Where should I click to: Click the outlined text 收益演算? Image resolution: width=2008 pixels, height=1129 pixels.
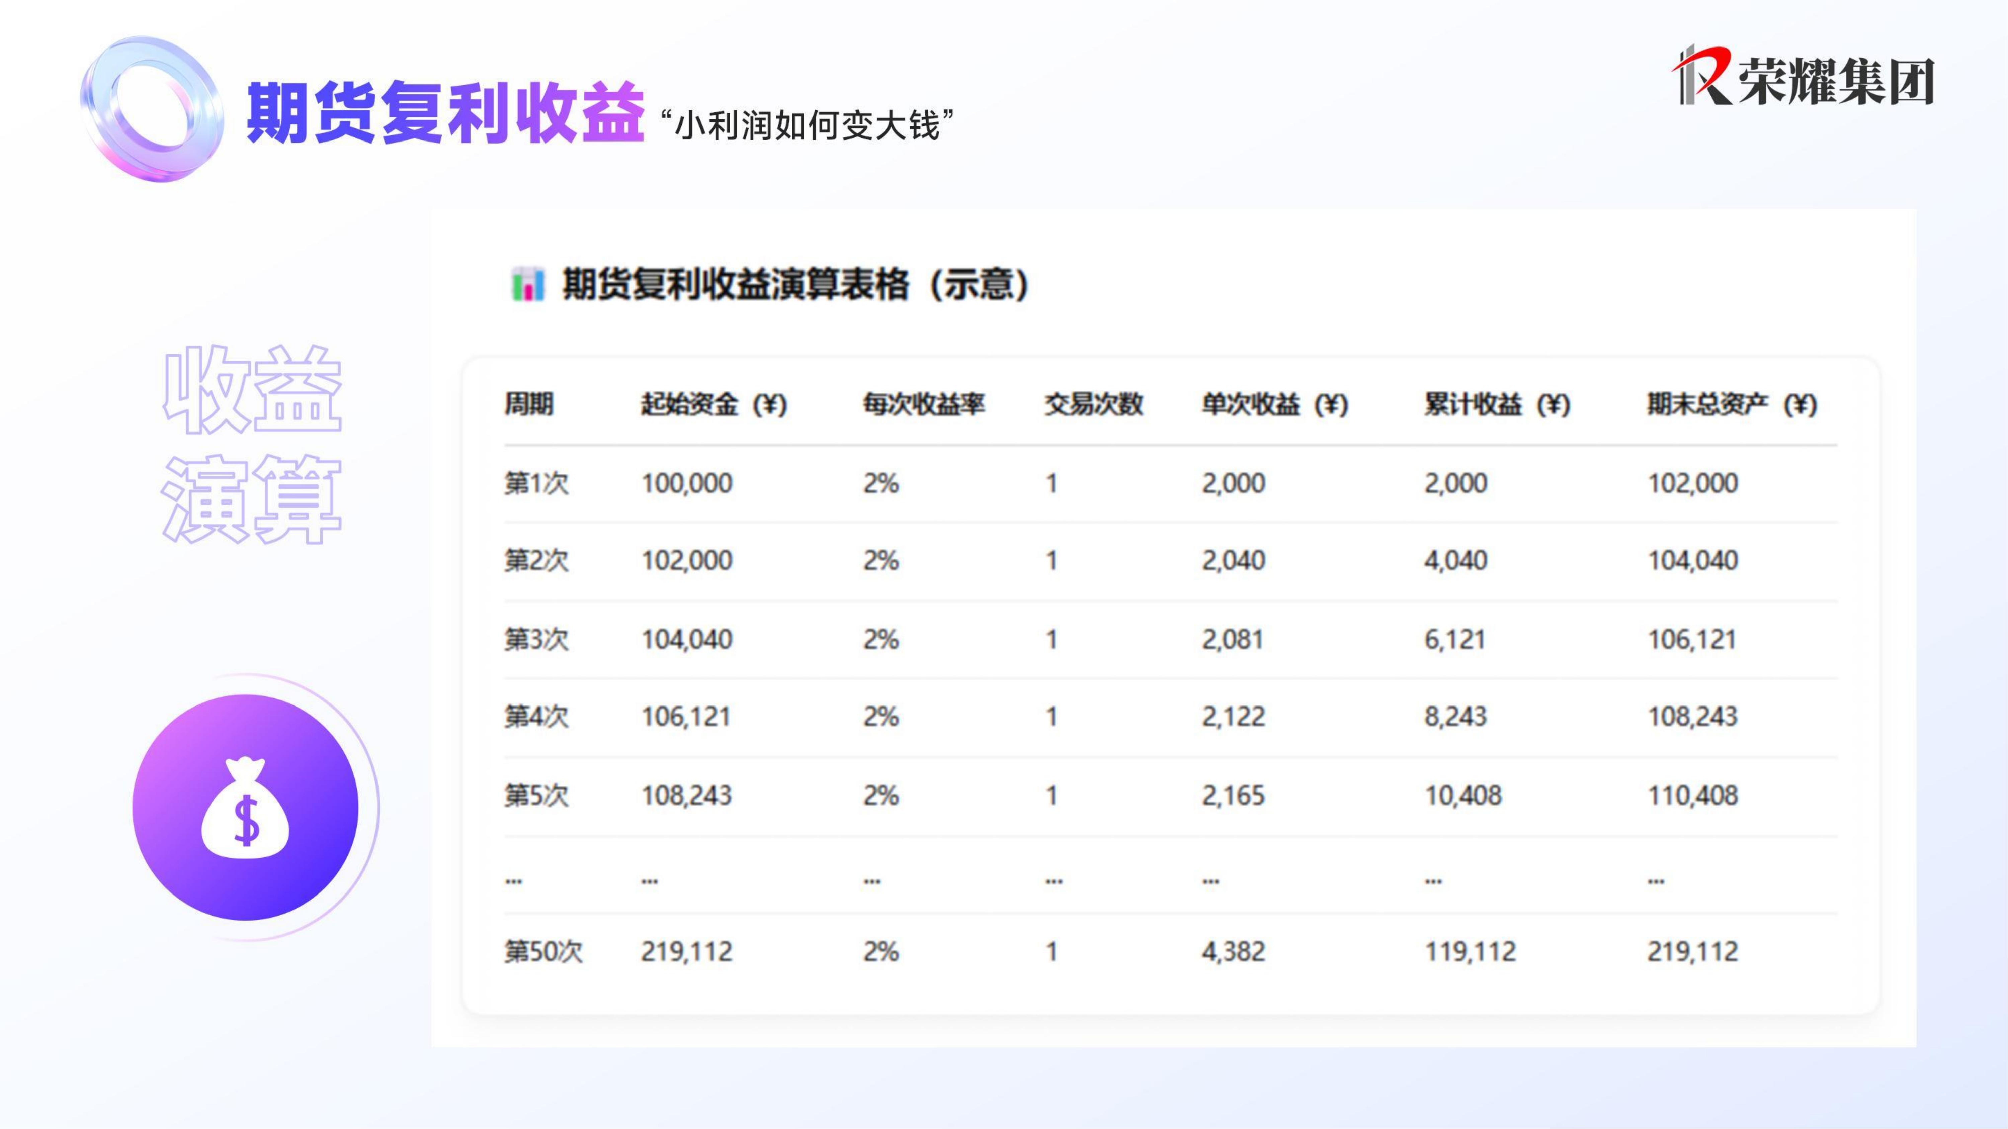252,444
